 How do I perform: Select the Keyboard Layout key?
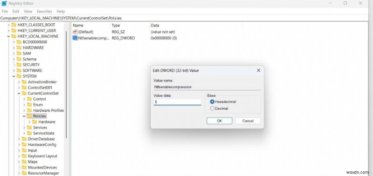(x=42, y=156)
